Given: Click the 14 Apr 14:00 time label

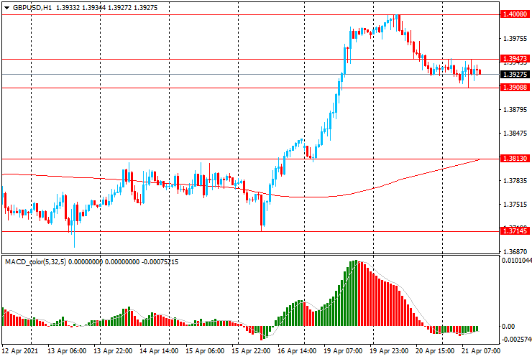Looking at the screenshot, I should (159, 351).
